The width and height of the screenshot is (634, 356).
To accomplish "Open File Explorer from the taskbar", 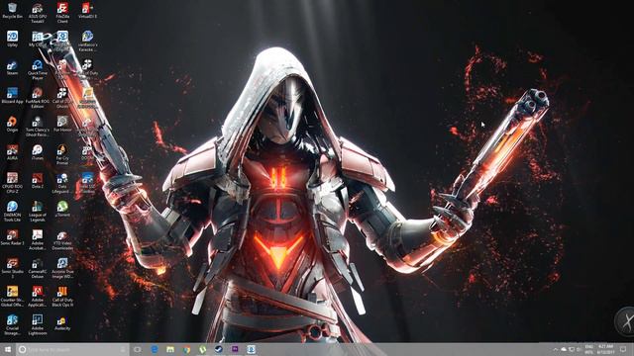I will coord(170,349).
